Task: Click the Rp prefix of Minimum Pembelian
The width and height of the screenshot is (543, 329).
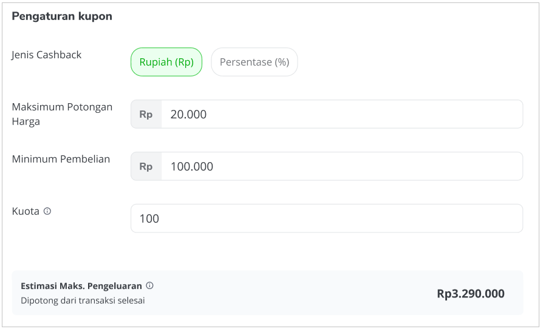Action: pyautogui.click(x=146, y=166)
